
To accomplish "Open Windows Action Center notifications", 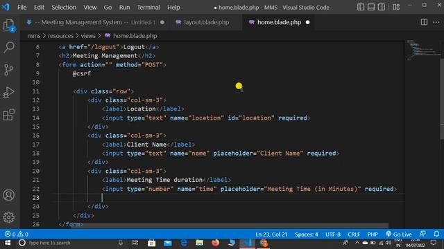I will (433, 243).
